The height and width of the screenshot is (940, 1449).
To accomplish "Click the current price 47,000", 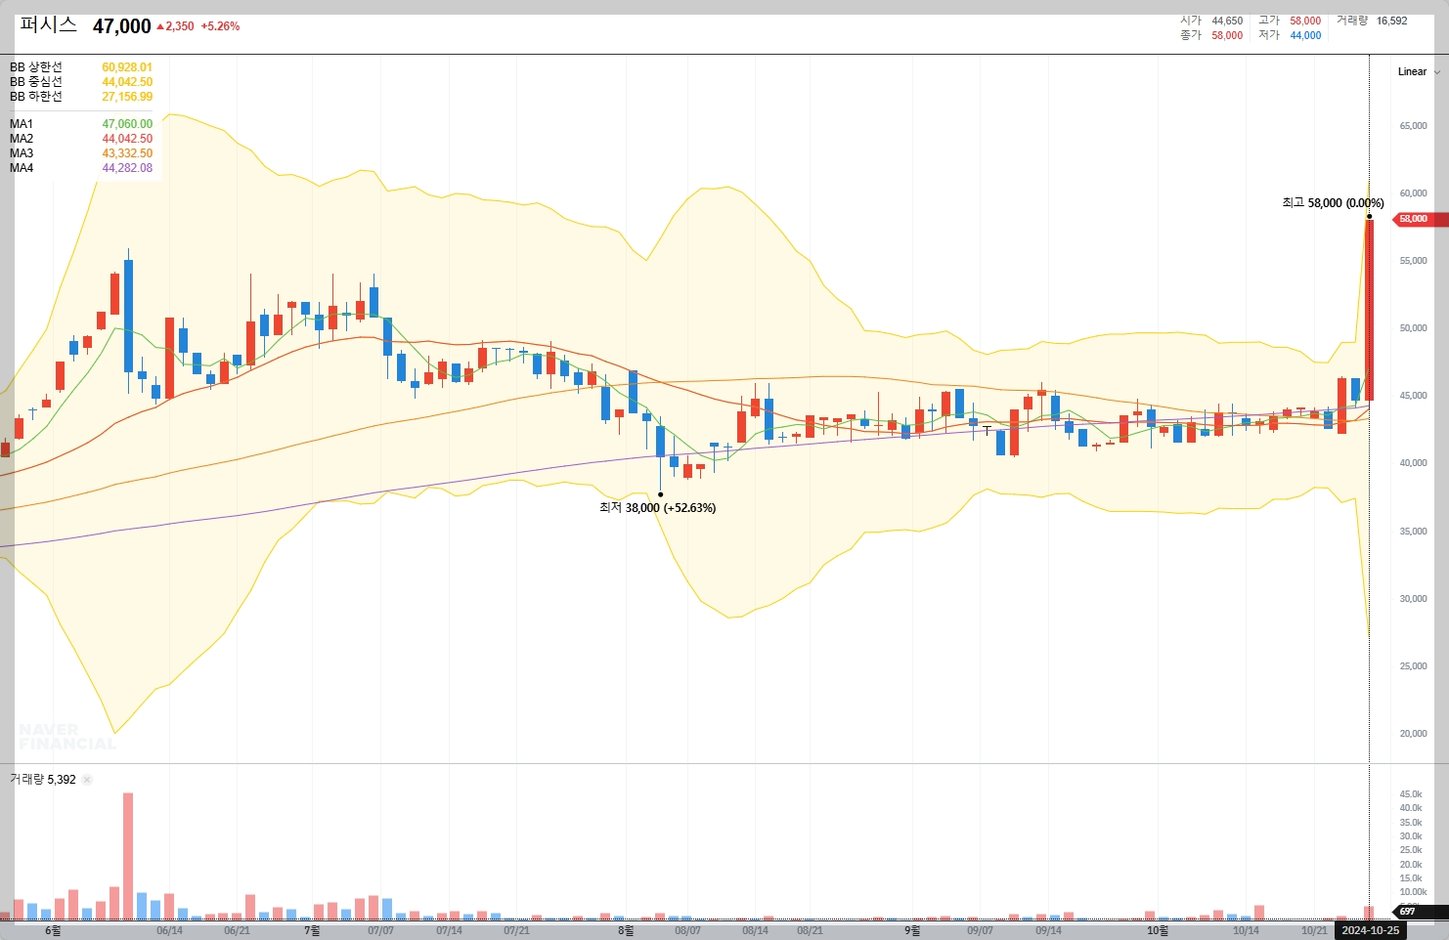I will pos(122,26).
